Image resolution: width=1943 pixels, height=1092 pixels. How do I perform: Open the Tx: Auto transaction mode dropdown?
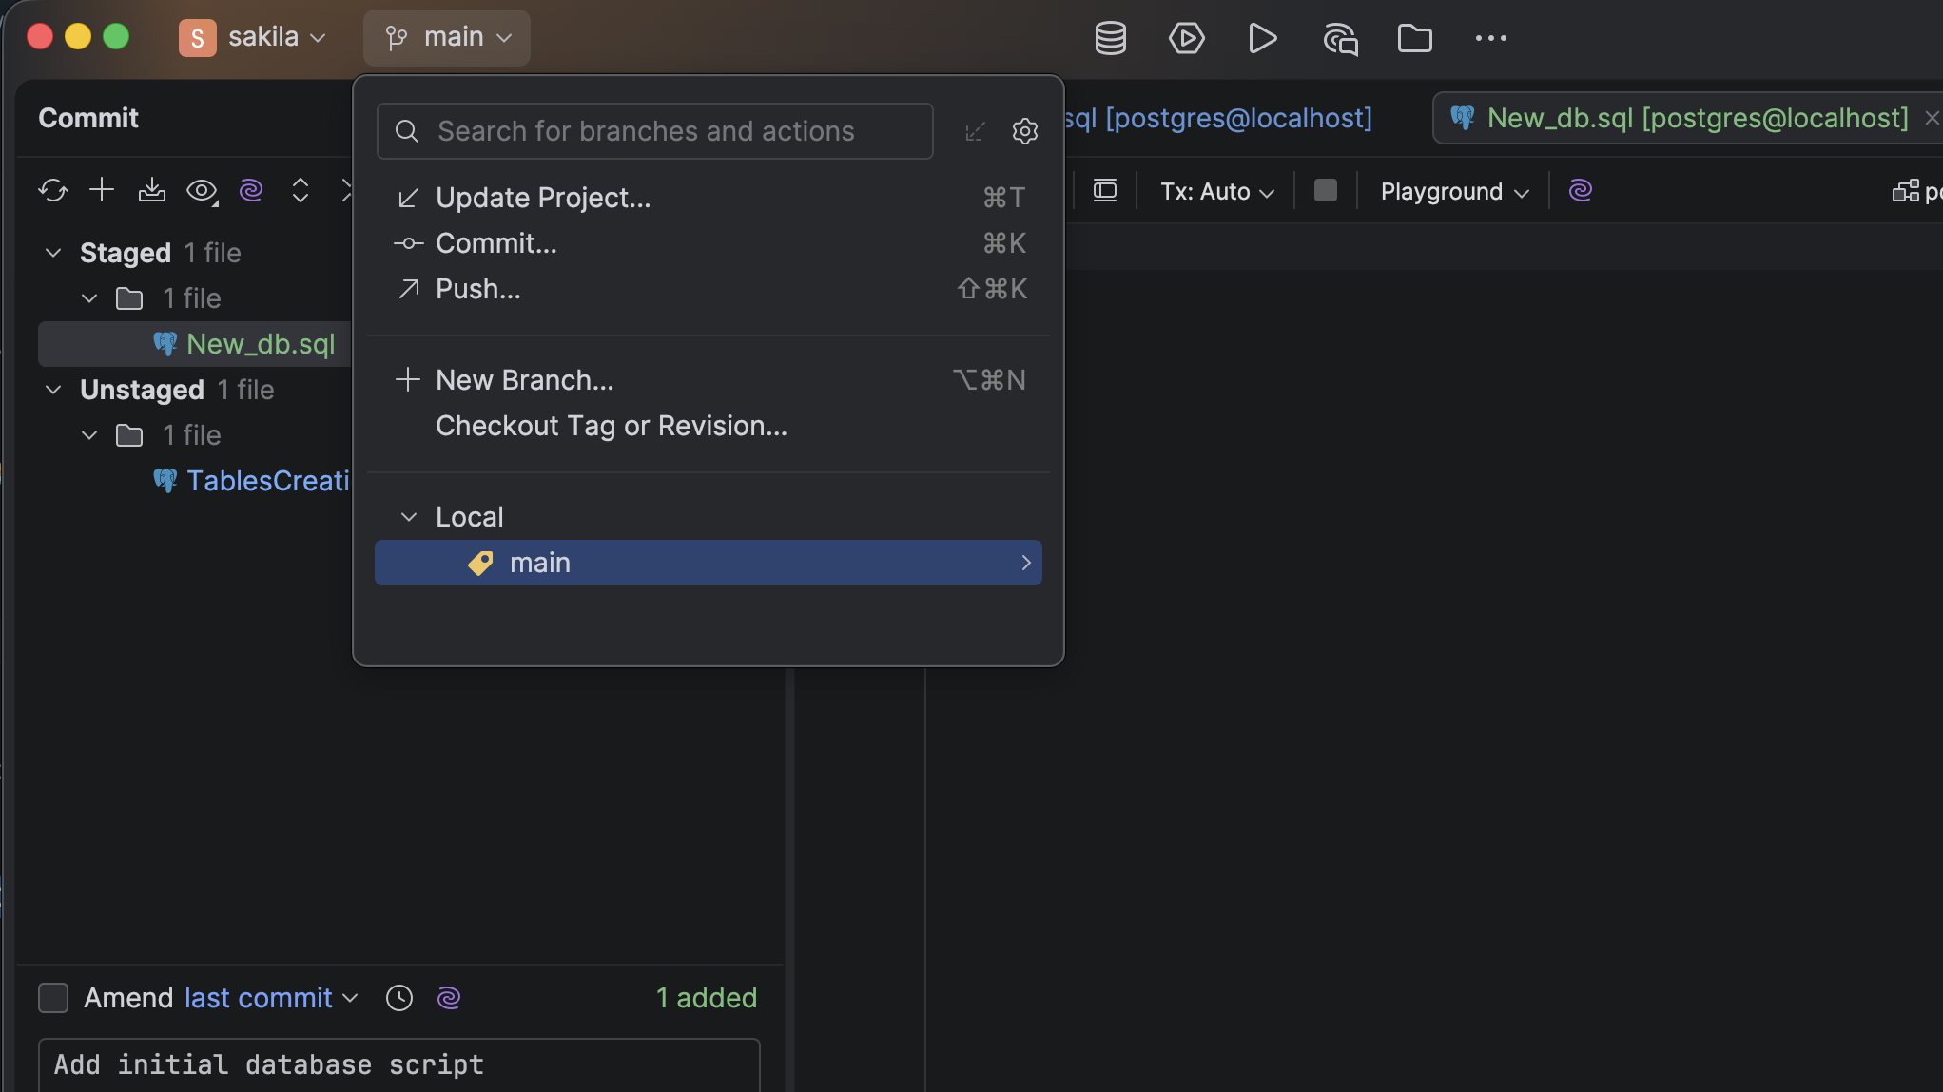pos(1217,191)
